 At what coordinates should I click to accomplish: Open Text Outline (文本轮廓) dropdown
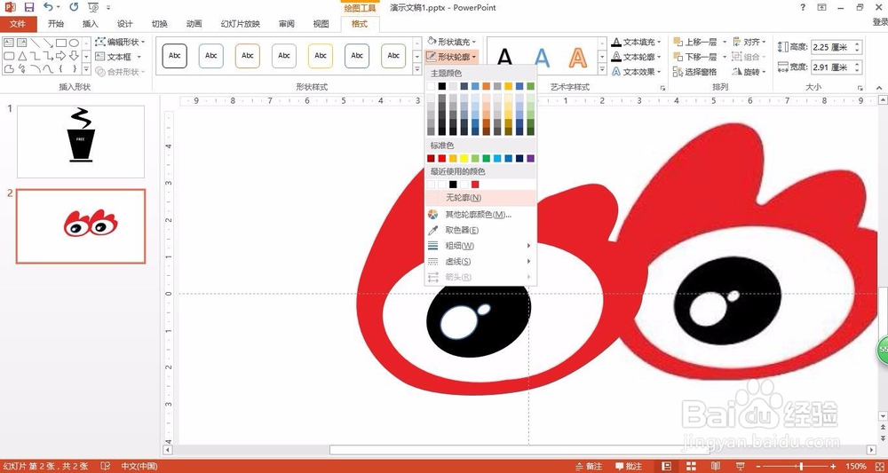click(637, 57)
